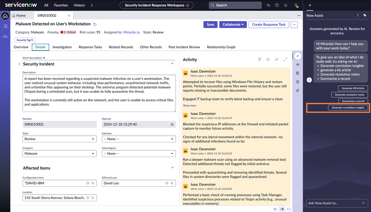This screenshot has width=371, height=212.
Task: Click the tag icon beside incident title
Action: click(x=95, y=24)
